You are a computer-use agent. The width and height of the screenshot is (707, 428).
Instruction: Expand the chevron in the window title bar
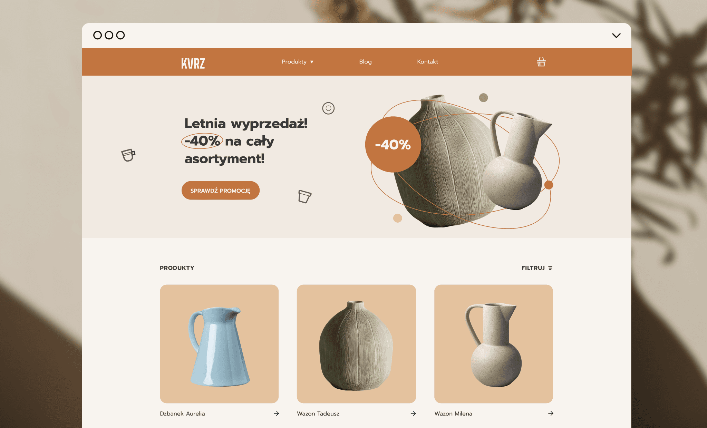point(616,35)
